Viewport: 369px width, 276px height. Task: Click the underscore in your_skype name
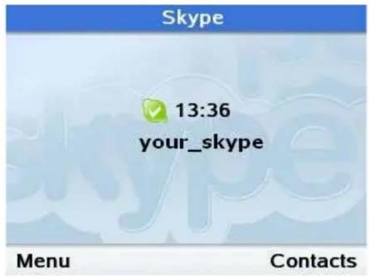click(195, 150)
